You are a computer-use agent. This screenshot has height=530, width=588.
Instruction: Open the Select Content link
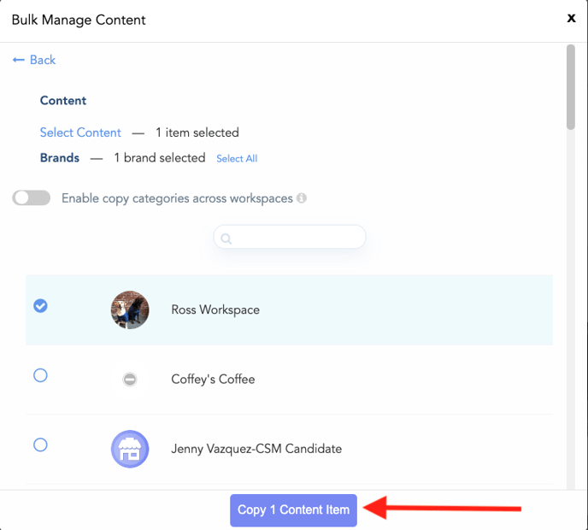coord(80,132)
